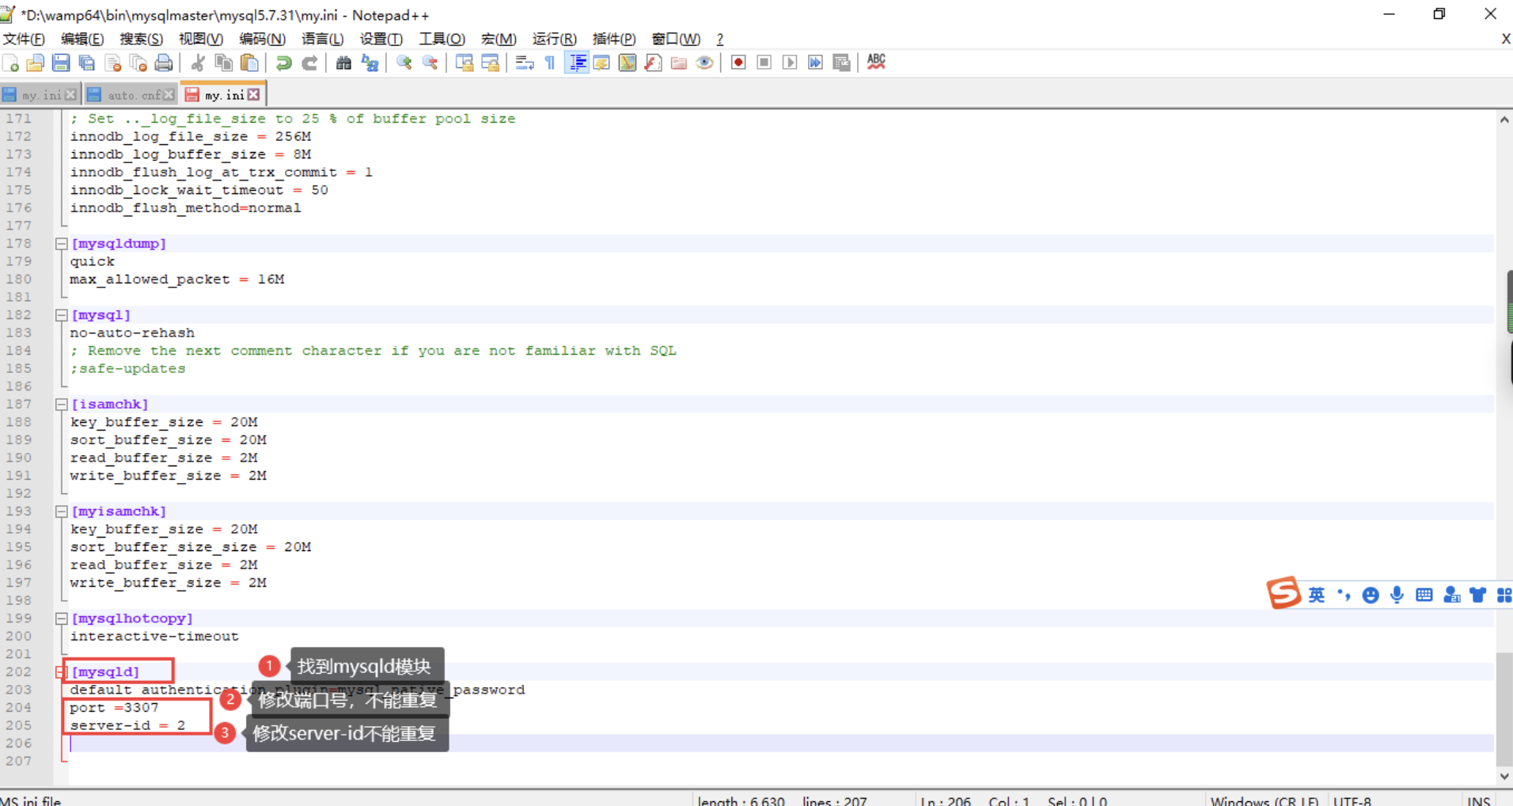
Task: Open the 视图(V) menu
Action: pyautogui.click(x=201, y=39)
